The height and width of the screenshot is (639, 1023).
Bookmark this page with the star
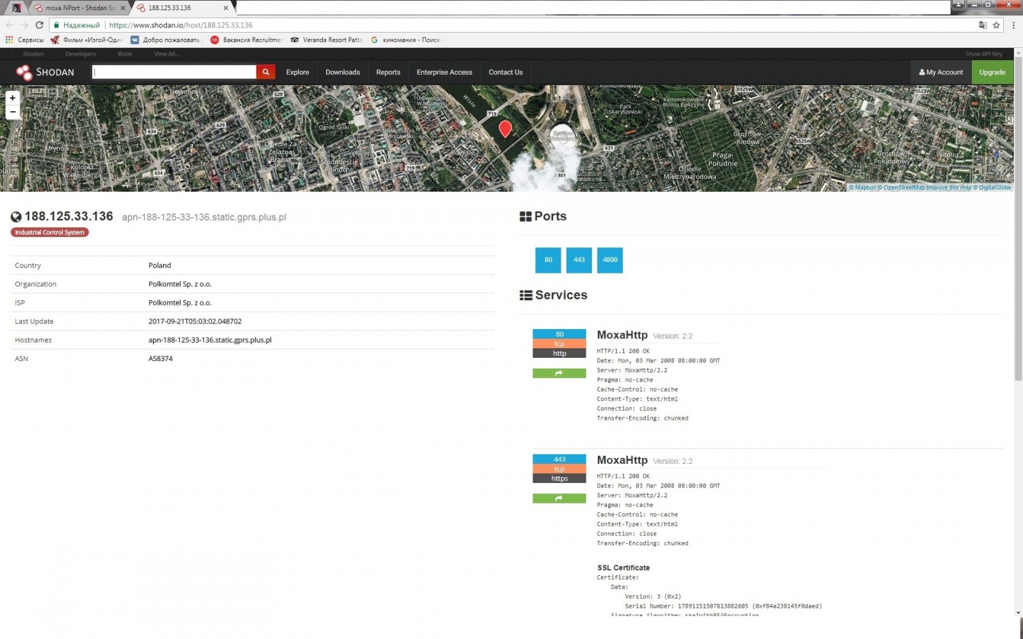coord(996,25)
